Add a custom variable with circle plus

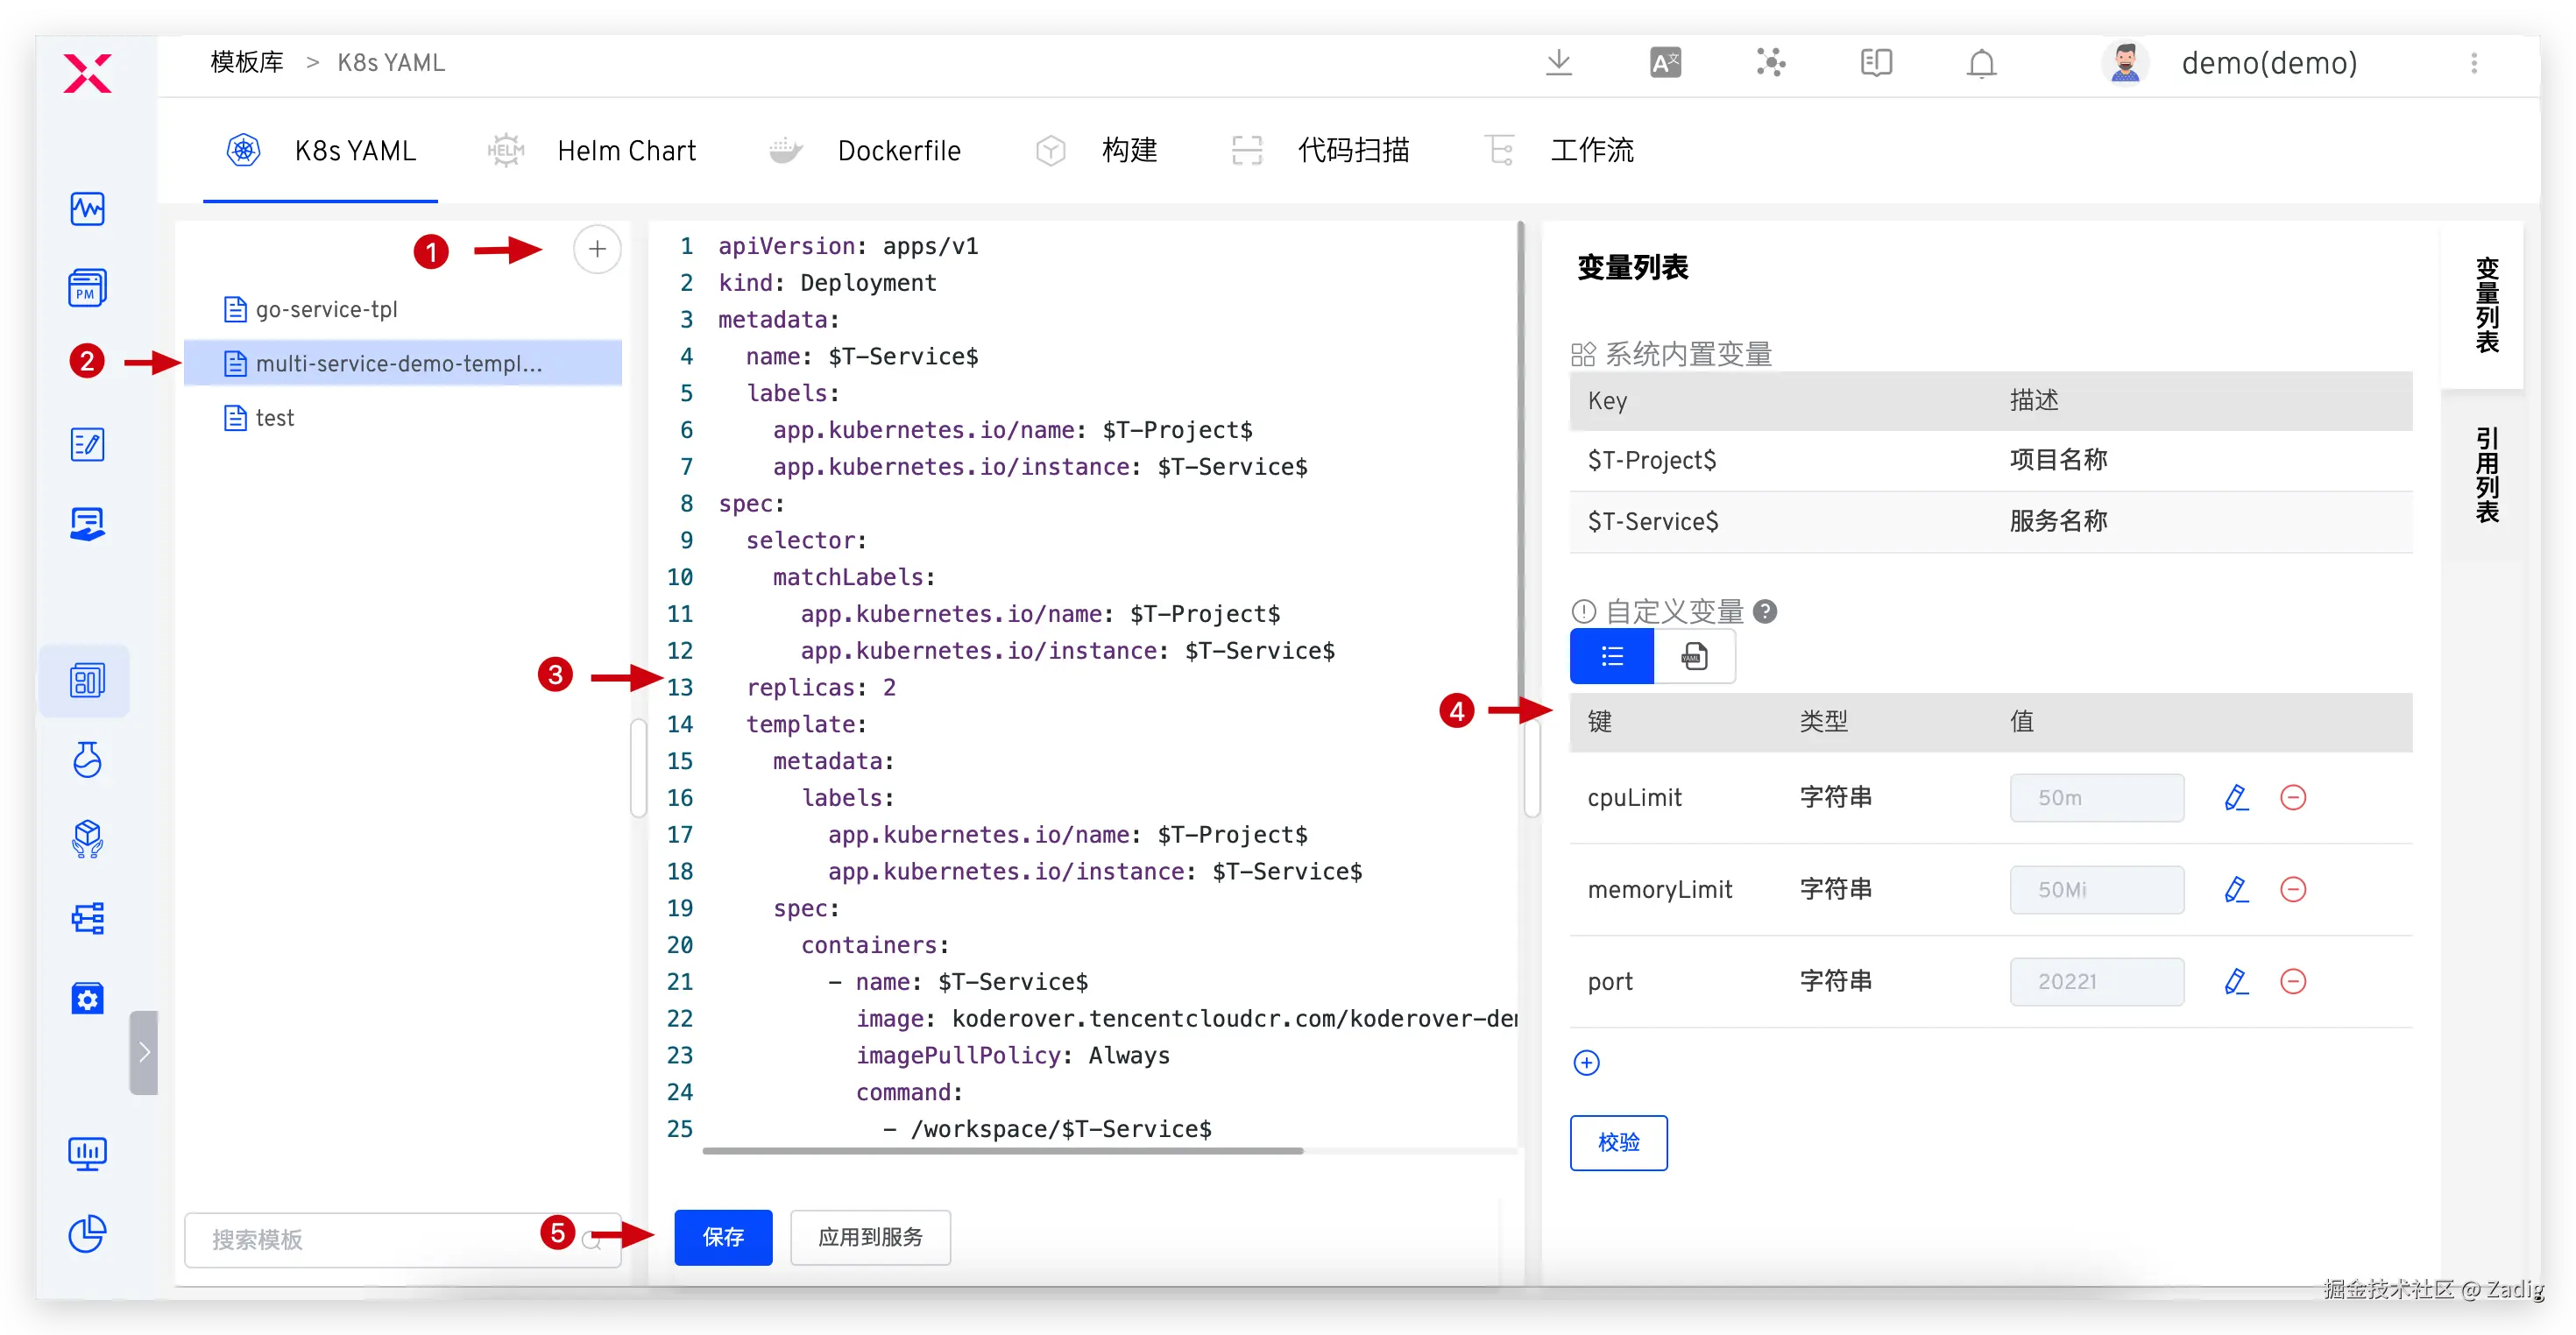(x=1586, y=1062)
